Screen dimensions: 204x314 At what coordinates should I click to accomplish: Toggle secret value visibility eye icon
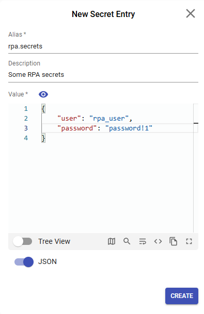(x=43, y=94)
